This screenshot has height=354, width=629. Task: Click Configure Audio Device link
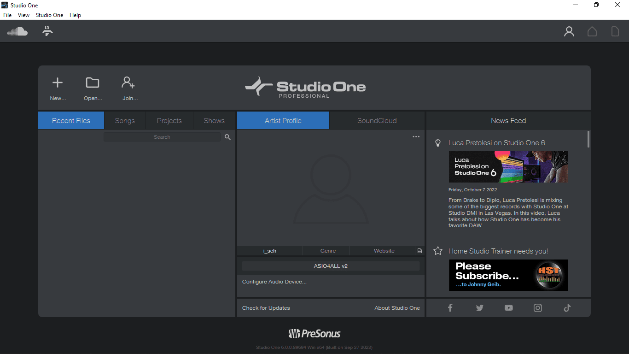point(274,282)
